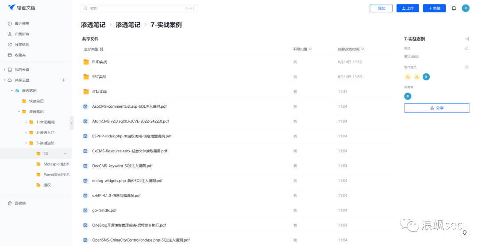Collapse the details panel with the arrow icon
The width and height of the screenshot is (478, 246).
[466, 39]
